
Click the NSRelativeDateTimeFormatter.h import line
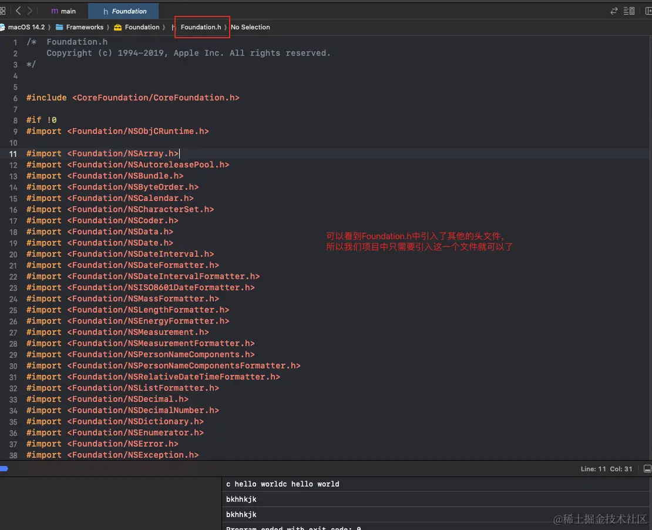pos(153,377)
